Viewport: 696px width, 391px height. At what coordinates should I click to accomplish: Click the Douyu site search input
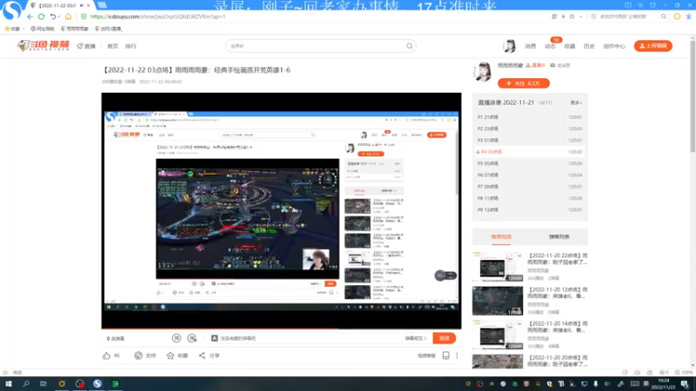[315, 46]
